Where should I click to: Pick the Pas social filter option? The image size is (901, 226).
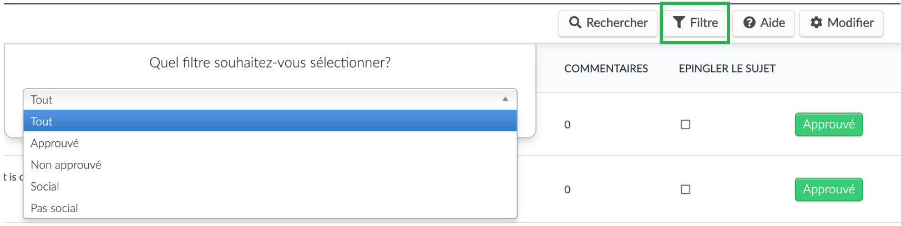click(270, 208)
